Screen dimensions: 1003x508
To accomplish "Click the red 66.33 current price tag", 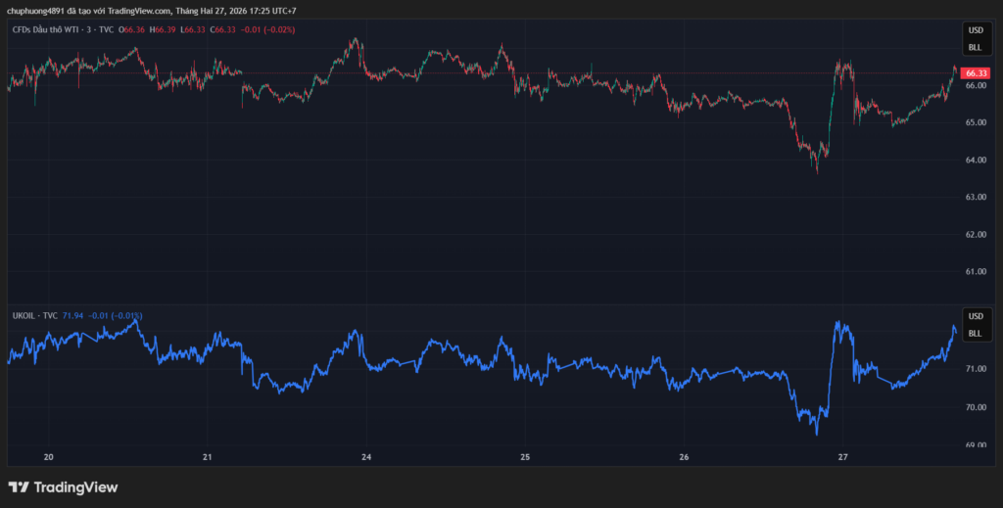I will (975, 73).
